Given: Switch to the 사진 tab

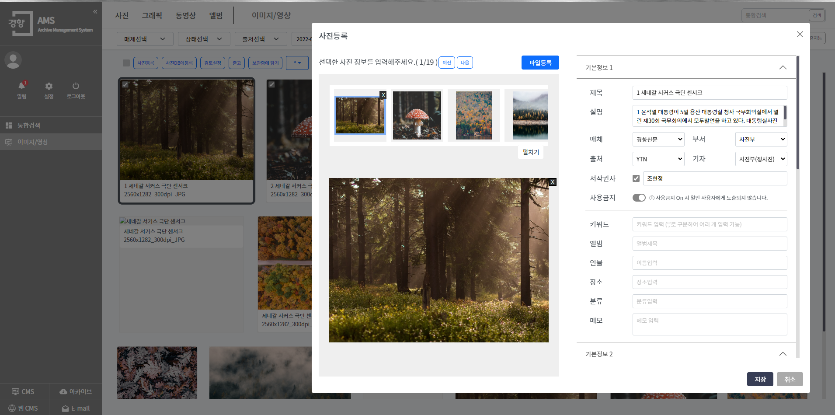Looking at the screenshot, I should [122, 15].
